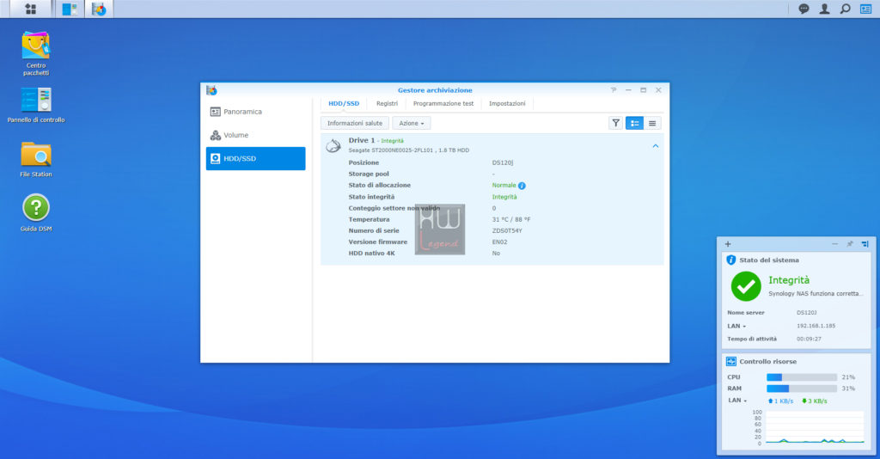Switch to detailed list view icon

[635, 123]
